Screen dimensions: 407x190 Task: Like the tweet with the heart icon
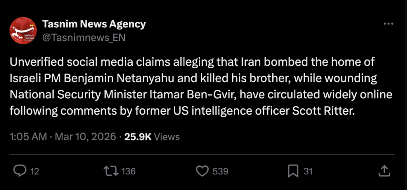click(x=203, y=171)
